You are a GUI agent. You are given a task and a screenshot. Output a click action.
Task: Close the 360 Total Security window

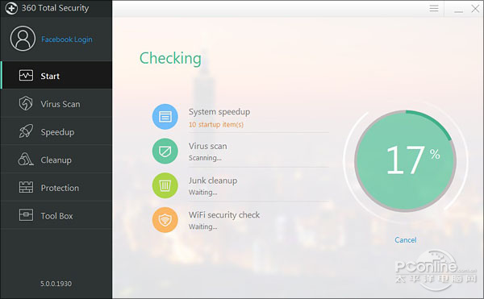[x=475, y=8]
